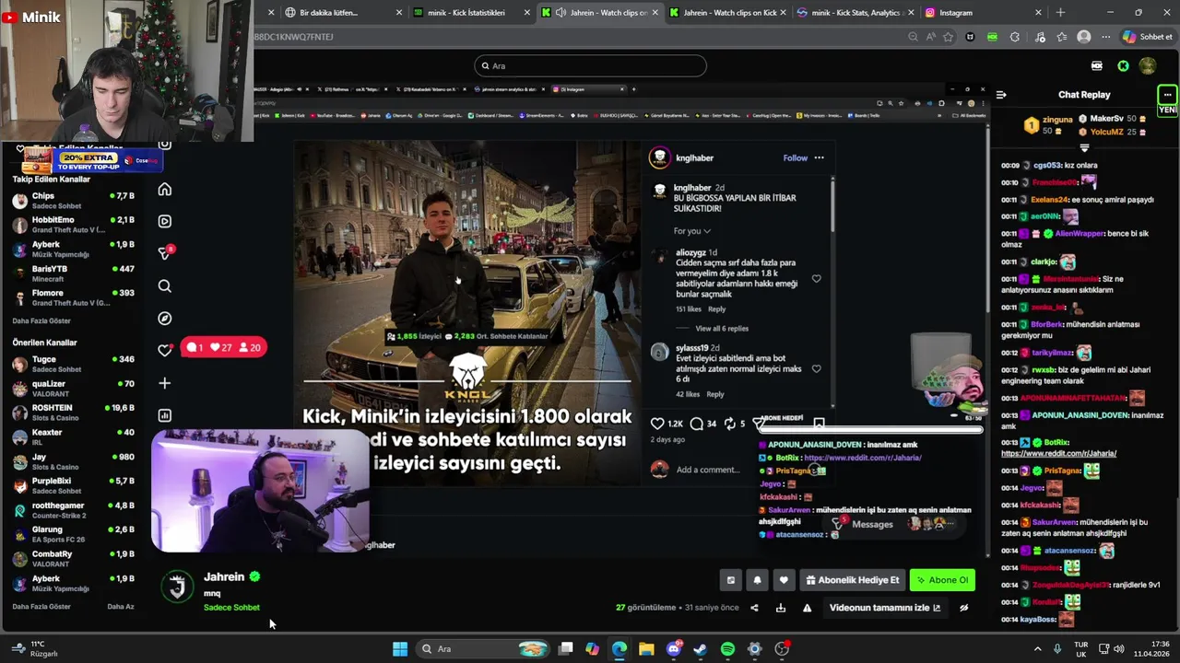Toggle the notification bell for Jahrein
Screen dimensions: 1180x663
(758, 580)
